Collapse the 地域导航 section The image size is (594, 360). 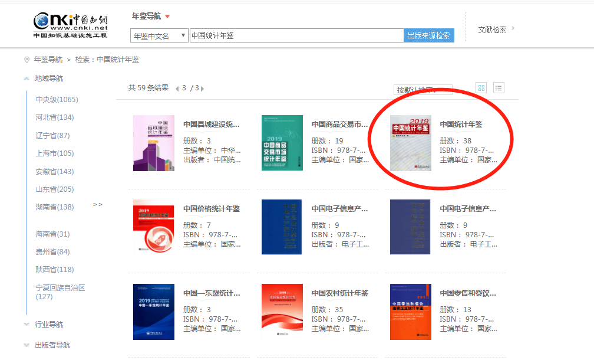point(27,78)
